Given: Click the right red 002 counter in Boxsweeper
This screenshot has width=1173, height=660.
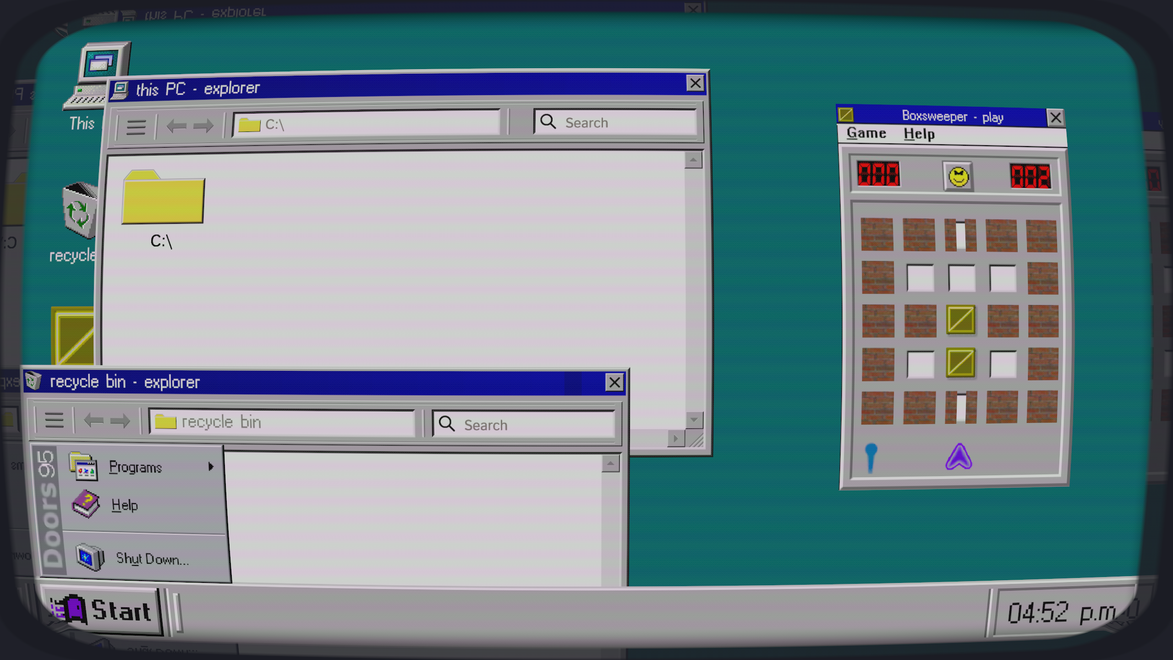Looking at the screenshot, I should coord(1030,176).
